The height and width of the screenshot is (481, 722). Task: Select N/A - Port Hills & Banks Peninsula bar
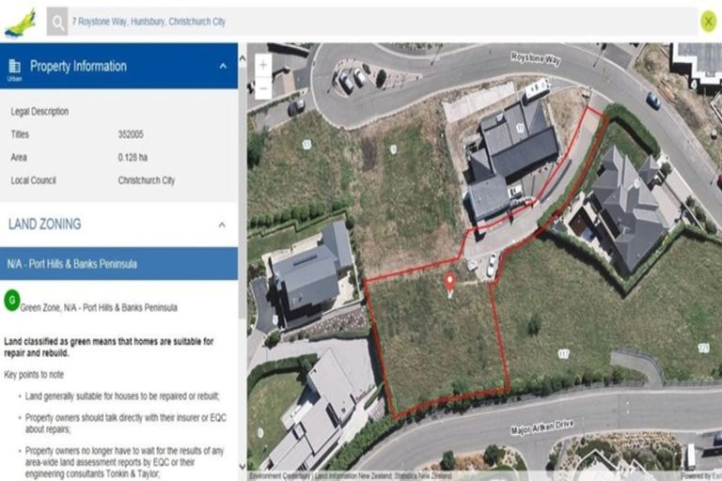[118, 264]
